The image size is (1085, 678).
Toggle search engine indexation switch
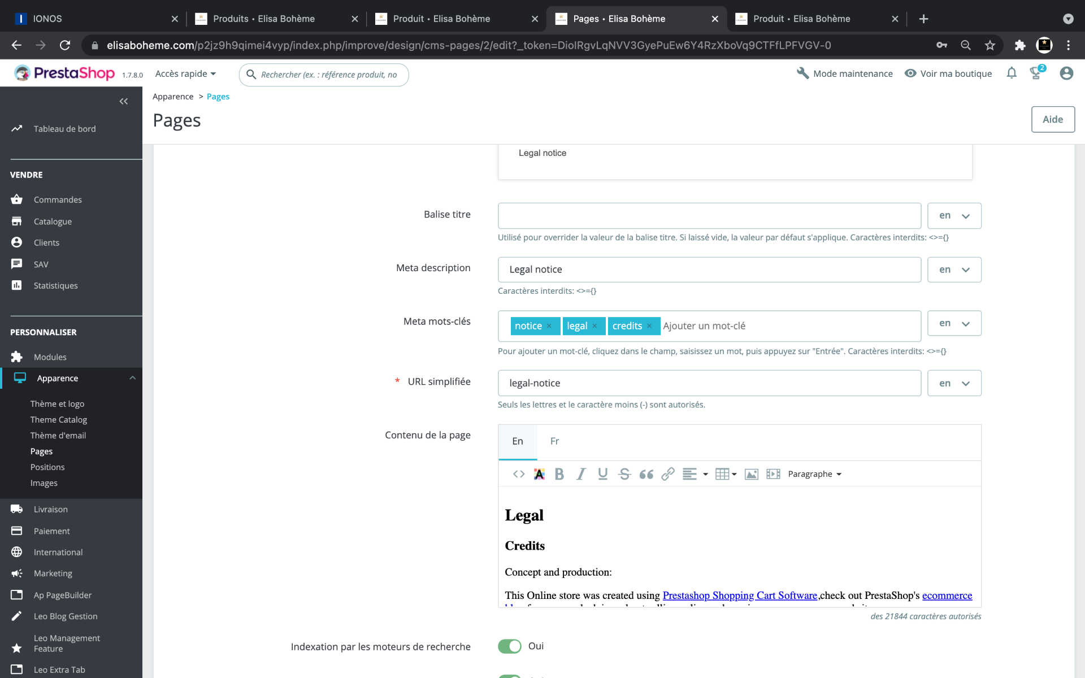coord(510,646)
